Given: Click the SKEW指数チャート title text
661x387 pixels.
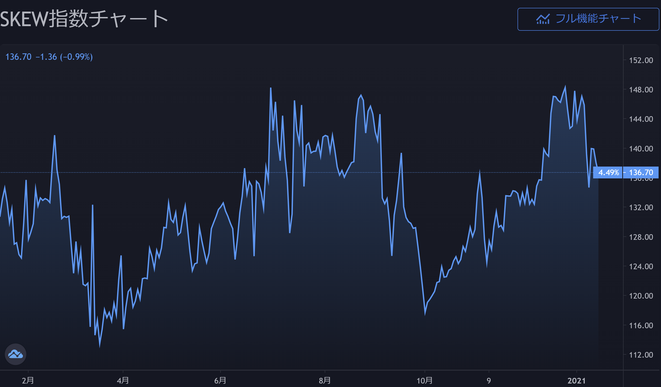Looking at the screenshot, I should tap(84, 19).
